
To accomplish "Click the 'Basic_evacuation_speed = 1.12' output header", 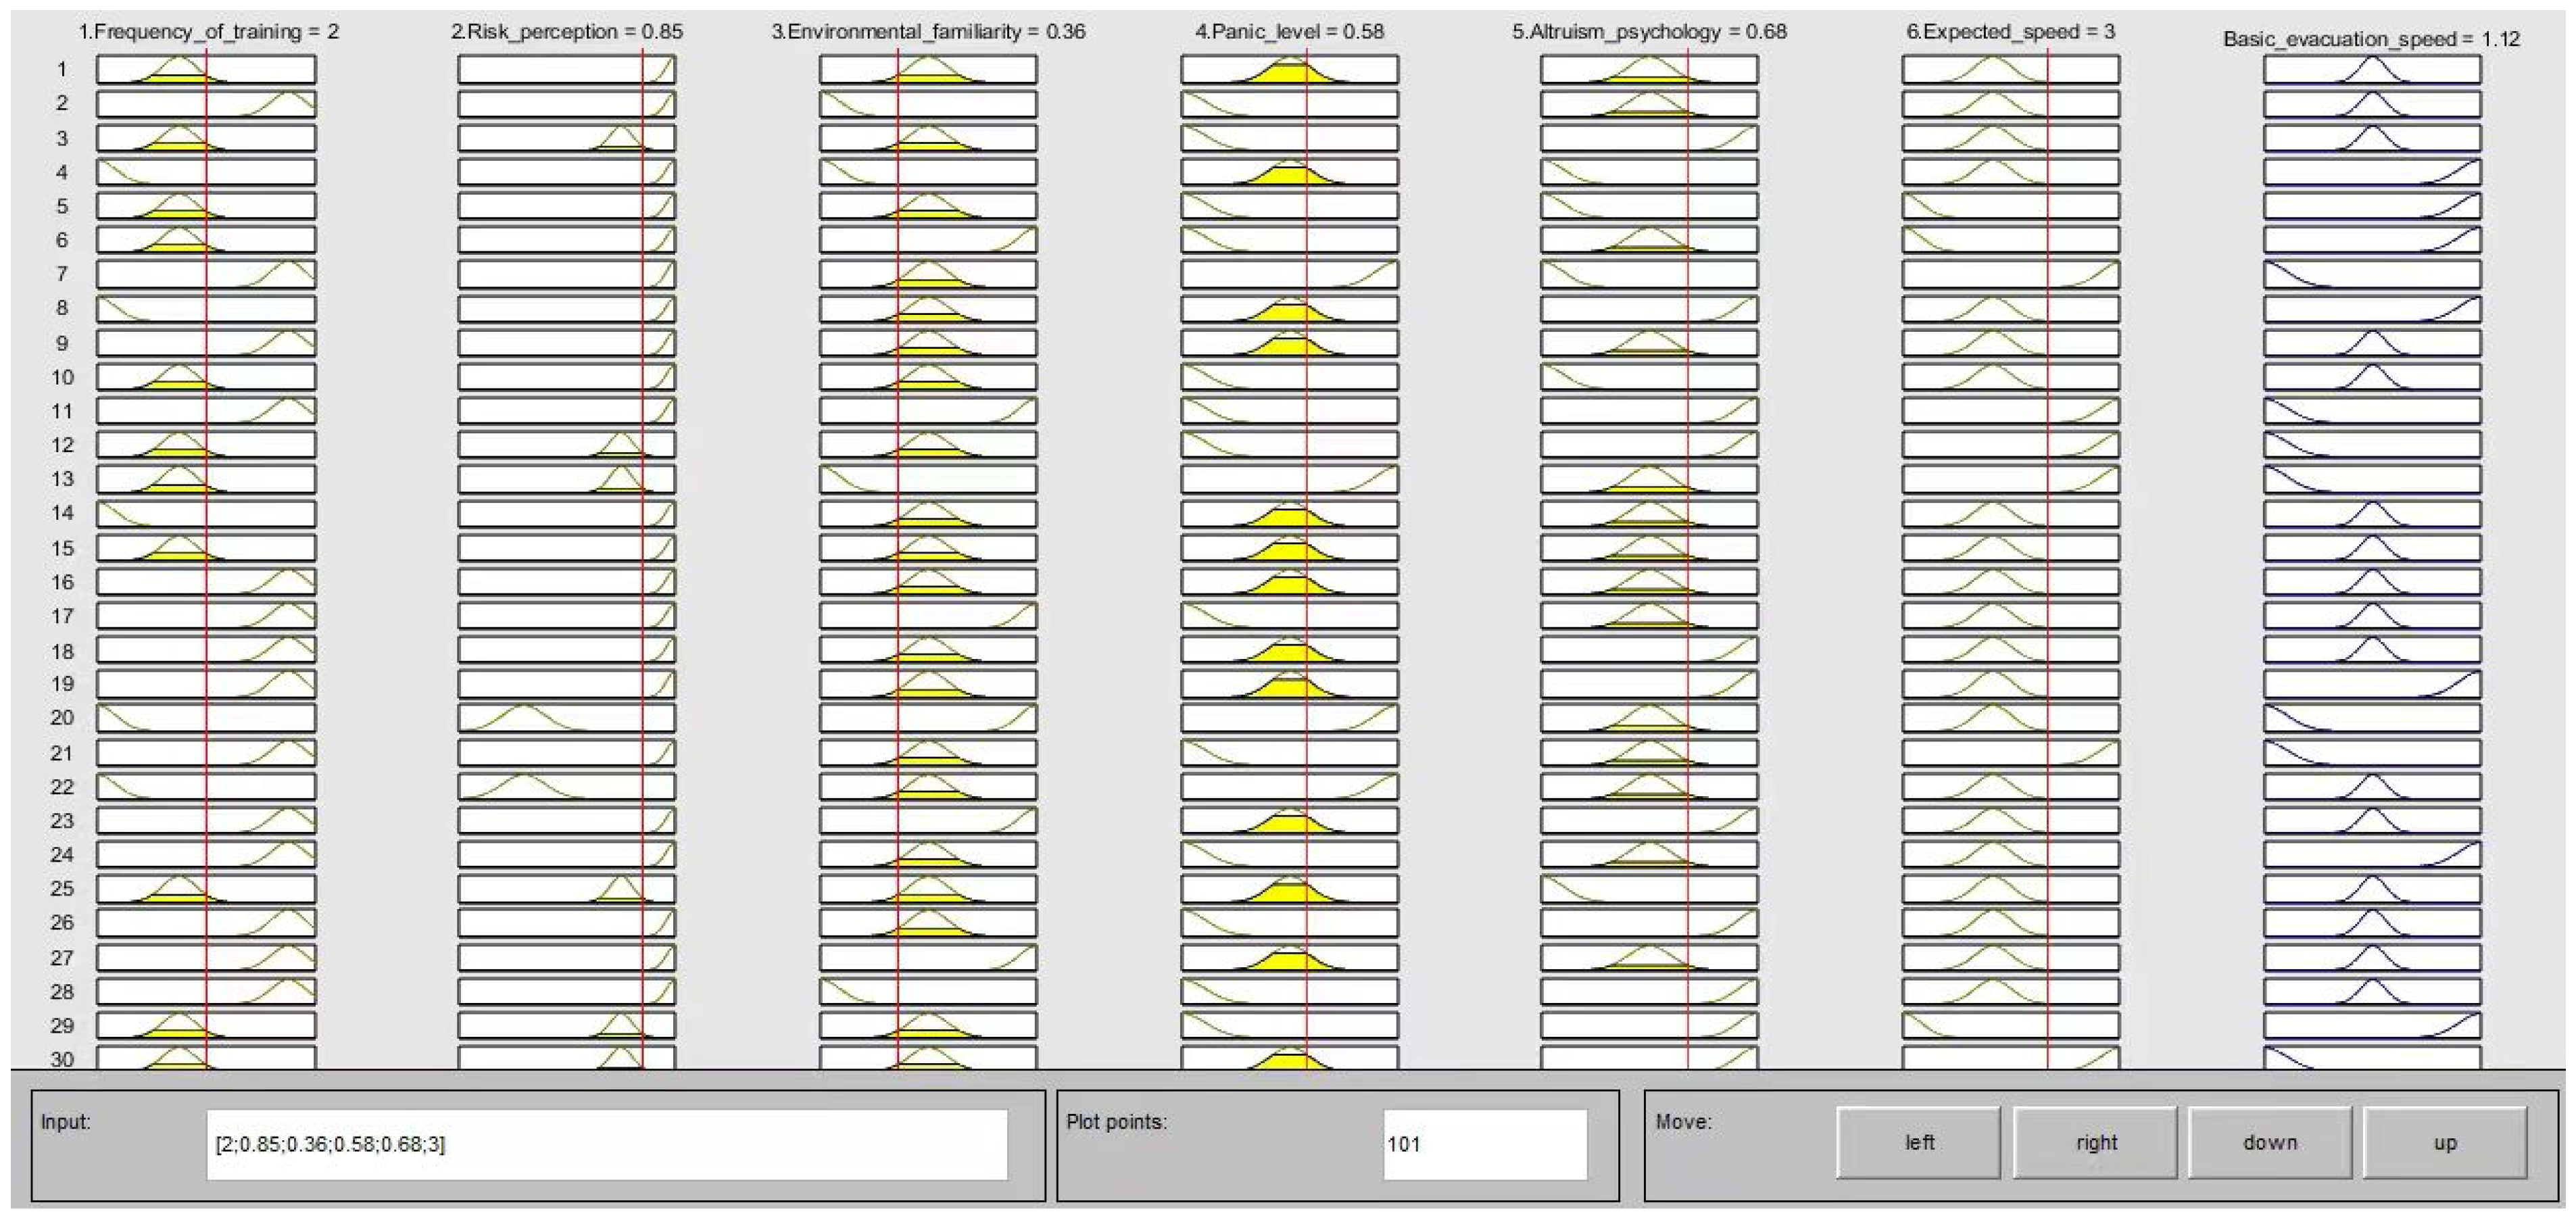I will tap(2372, 39).
